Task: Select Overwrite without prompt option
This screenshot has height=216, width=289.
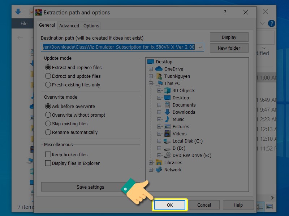Action: [48, 115]
